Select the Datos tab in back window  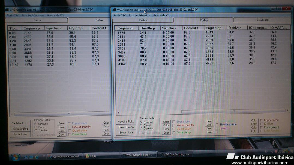click(x=99, y=20)
